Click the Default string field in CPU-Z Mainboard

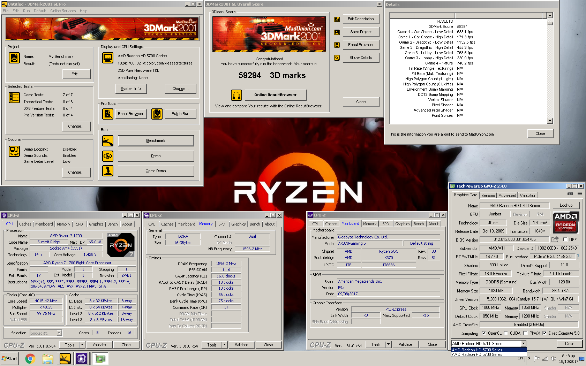tap(421, 243)
